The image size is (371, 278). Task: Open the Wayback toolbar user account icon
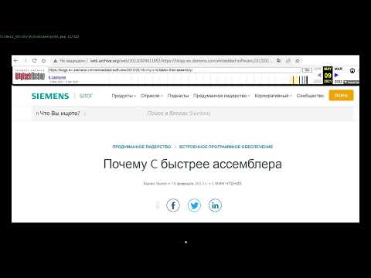(x=352, y=70)
